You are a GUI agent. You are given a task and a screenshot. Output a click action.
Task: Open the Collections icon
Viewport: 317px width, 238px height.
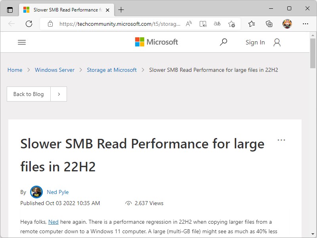tap(269, 24)
